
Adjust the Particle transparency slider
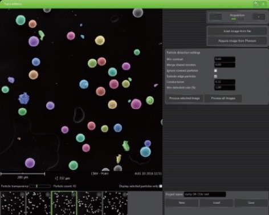point(40,186)
